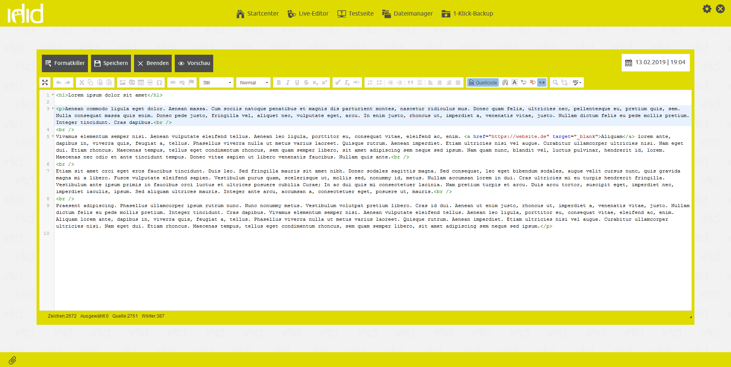Click the redo arrow in the toolbar
Screen dimensions: 731x367
pyautogui.click(x=68, y=82)
